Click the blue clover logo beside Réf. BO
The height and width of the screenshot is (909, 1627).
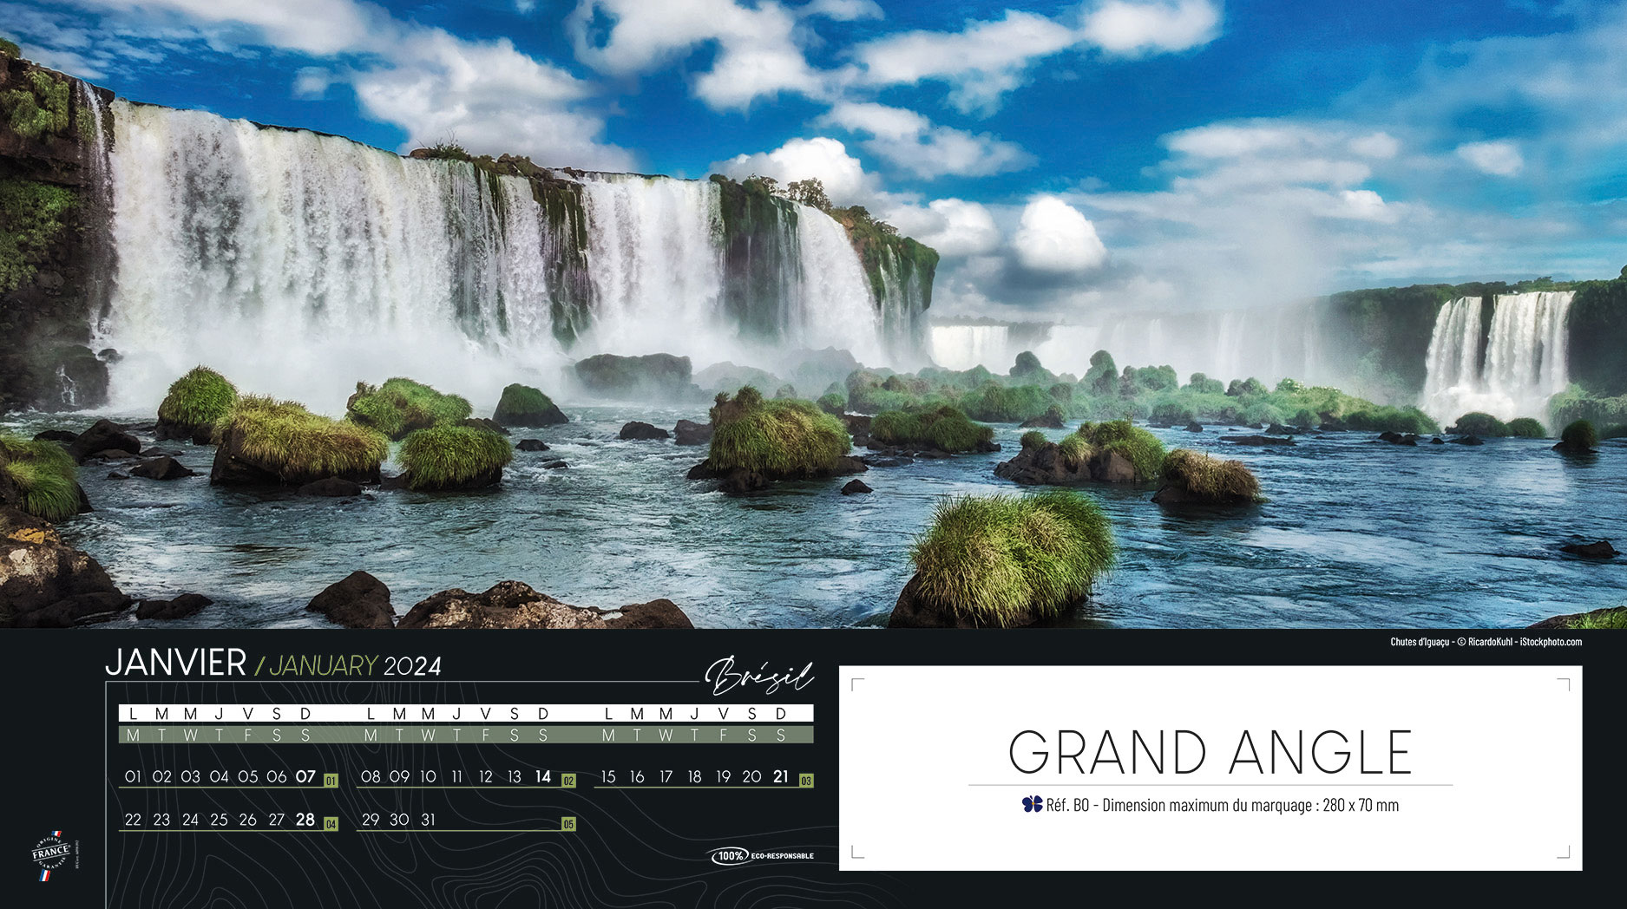1032,805
